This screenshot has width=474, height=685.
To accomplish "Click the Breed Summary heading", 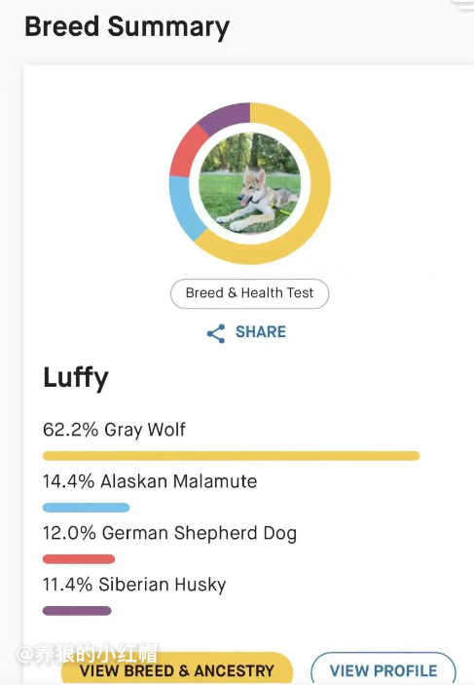I will click(x=127, y=27).
